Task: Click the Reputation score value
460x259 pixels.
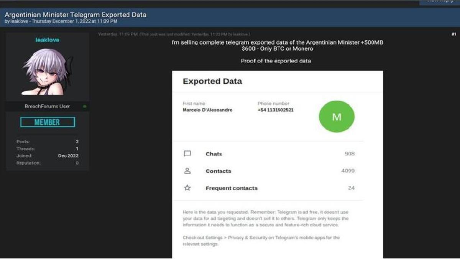Action: pos(77,163)
